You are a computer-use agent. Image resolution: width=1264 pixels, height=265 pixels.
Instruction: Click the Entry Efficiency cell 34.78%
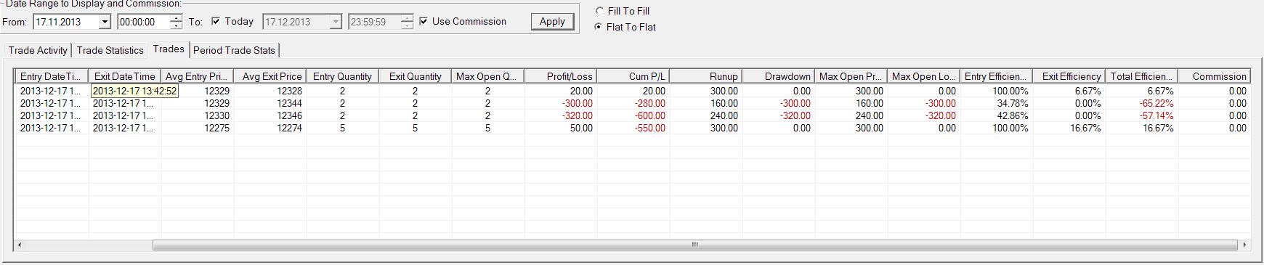click(x=996, y=104)
